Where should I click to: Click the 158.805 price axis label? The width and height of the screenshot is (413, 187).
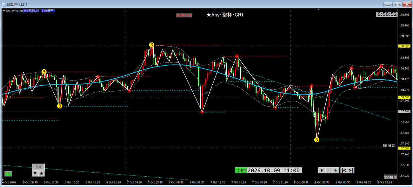click(404, 15)
